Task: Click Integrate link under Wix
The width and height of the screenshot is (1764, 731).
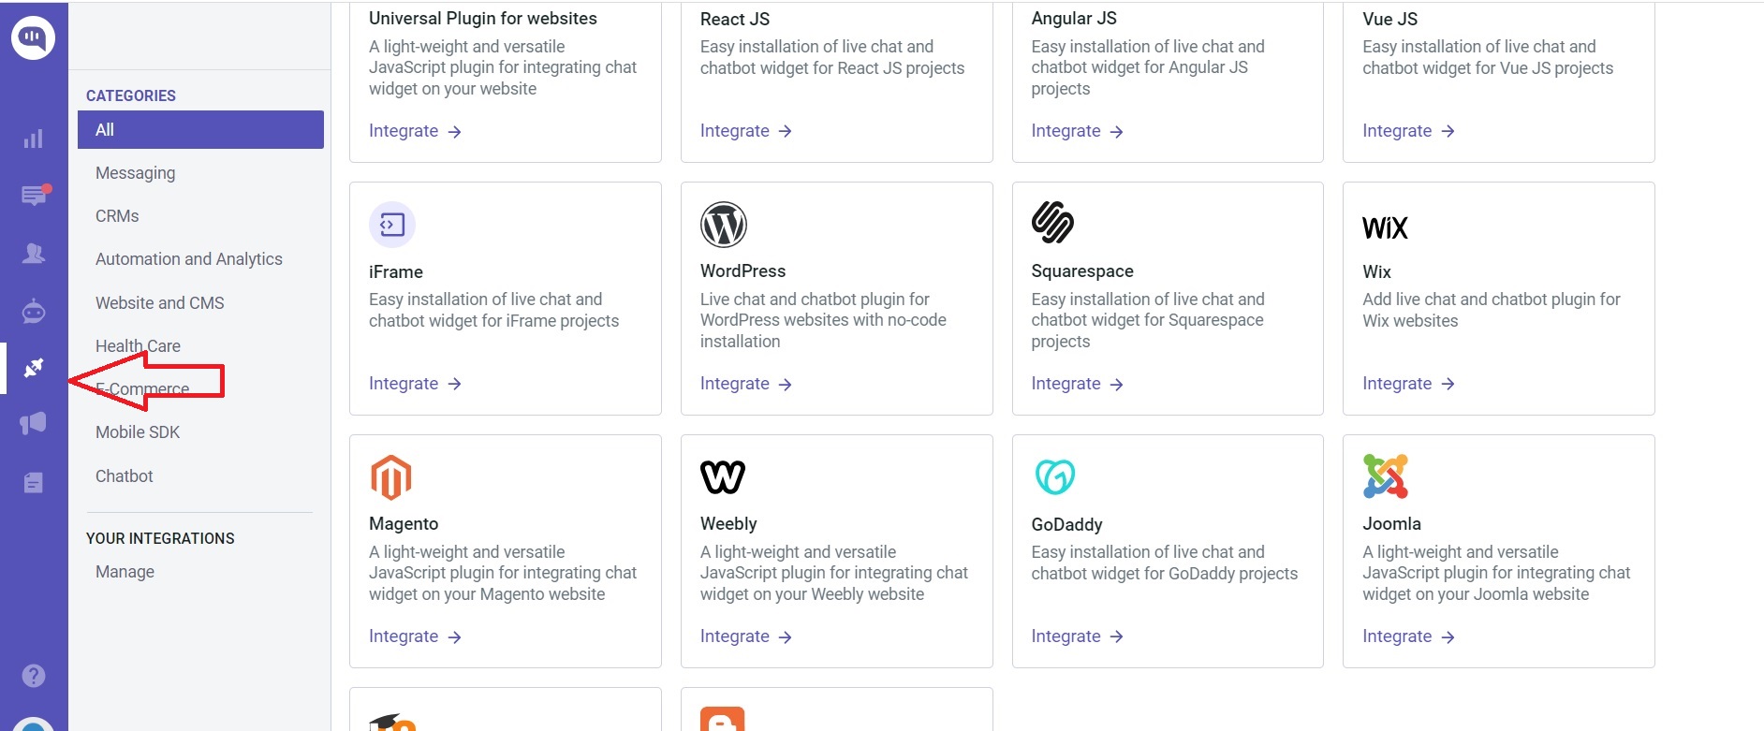Action: point(1408,384)
